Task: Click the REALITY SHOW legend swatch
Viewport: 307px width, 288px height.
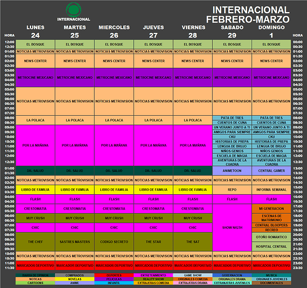Action: click(x=153, y=279)
